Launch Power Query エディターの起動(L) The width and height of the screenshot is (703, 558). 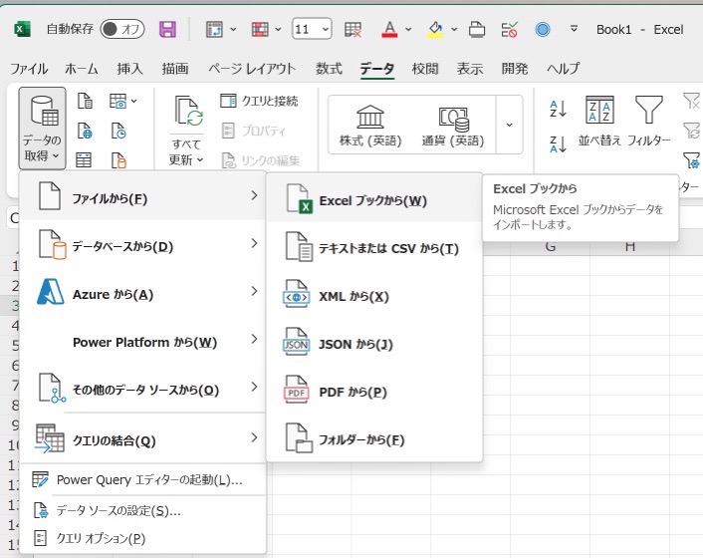(142, 480)
